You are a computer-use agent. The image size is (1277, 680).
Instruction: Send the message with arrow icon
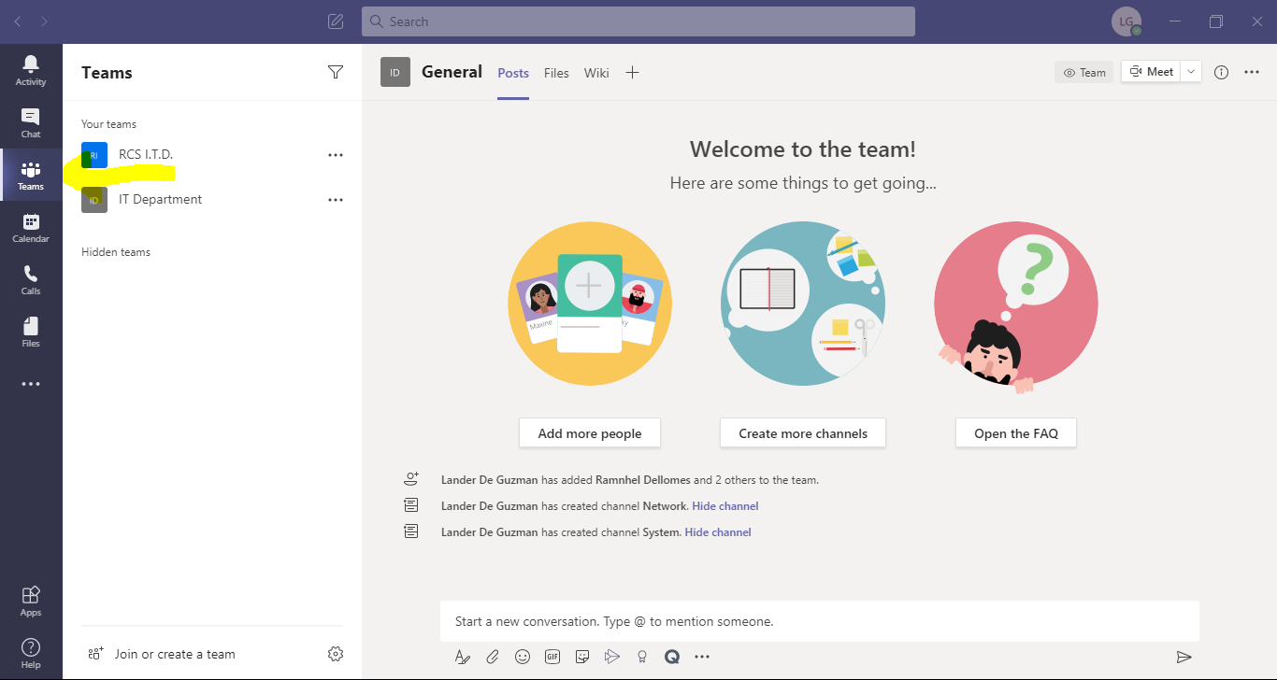[x=1184, y=657]
